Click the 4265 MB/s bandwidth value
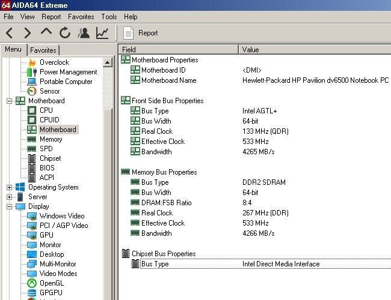The height and width of the screenshot is (300, 391). coord(258,152)
